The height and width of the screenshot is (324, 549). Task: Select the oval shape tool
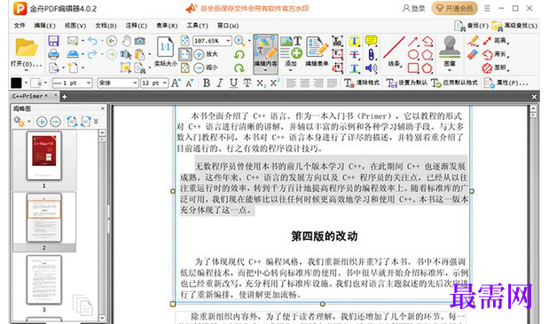click(413, 54)
